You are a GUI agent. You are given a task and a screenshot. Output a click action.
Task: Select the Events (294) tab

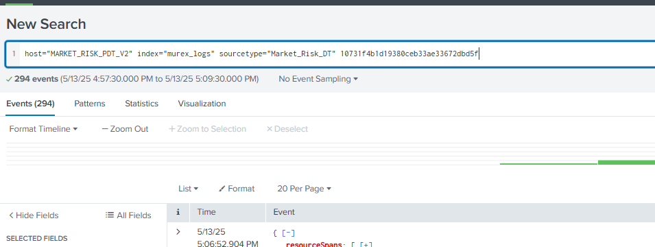click(x=30, y=104)
